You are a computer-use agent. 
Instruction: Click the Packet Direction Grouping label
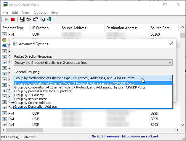33,56
